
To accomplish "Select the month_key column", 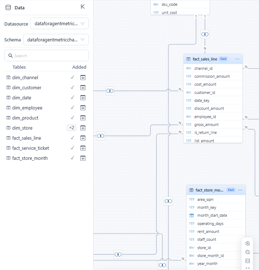I will (x=216, y=207).
